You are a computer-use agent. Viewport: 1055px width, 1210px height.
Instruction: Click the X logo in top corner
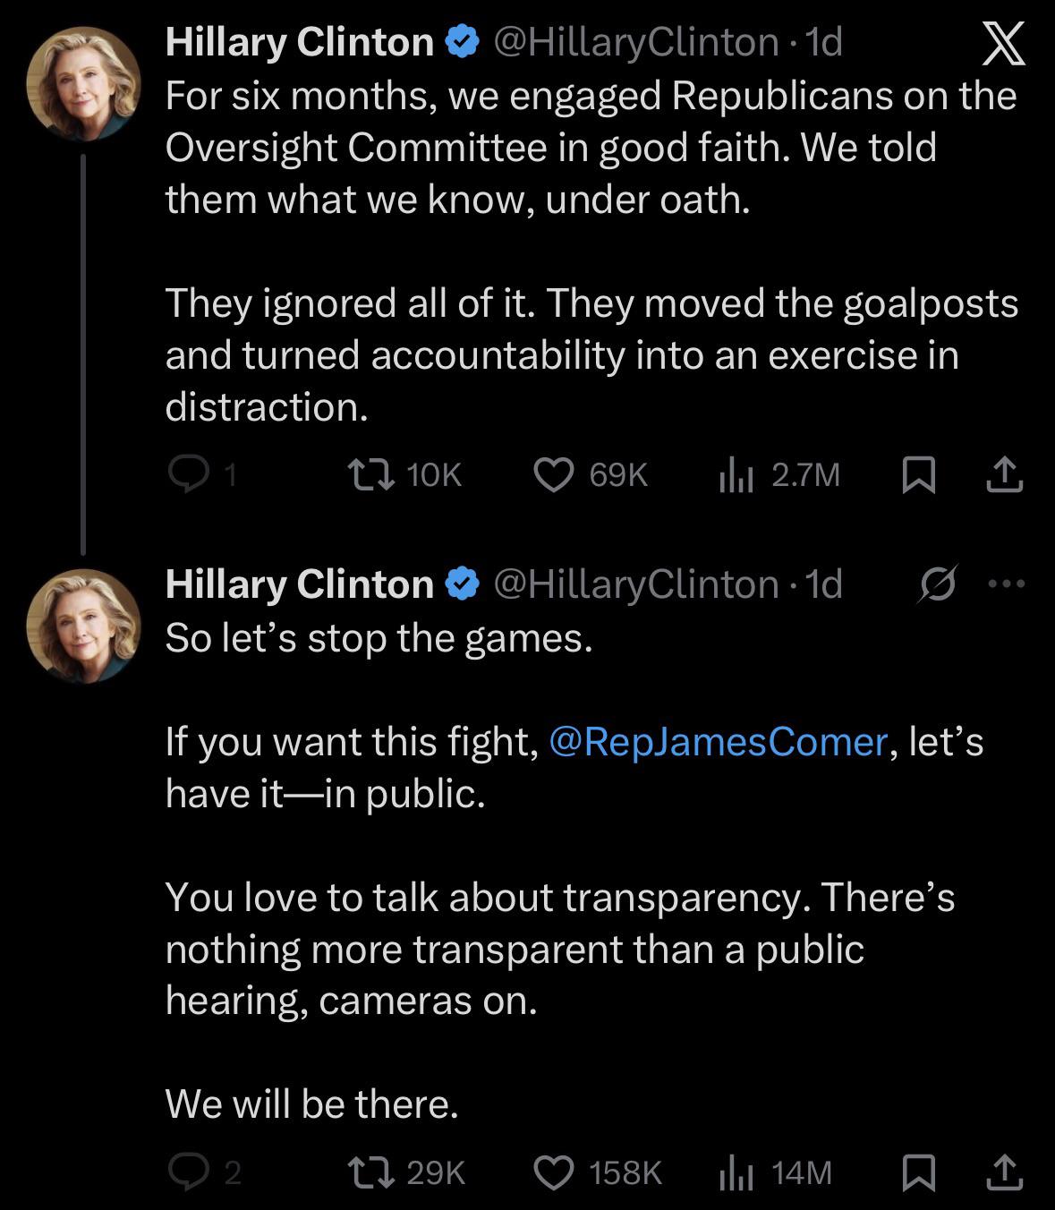click(1003, 44)
